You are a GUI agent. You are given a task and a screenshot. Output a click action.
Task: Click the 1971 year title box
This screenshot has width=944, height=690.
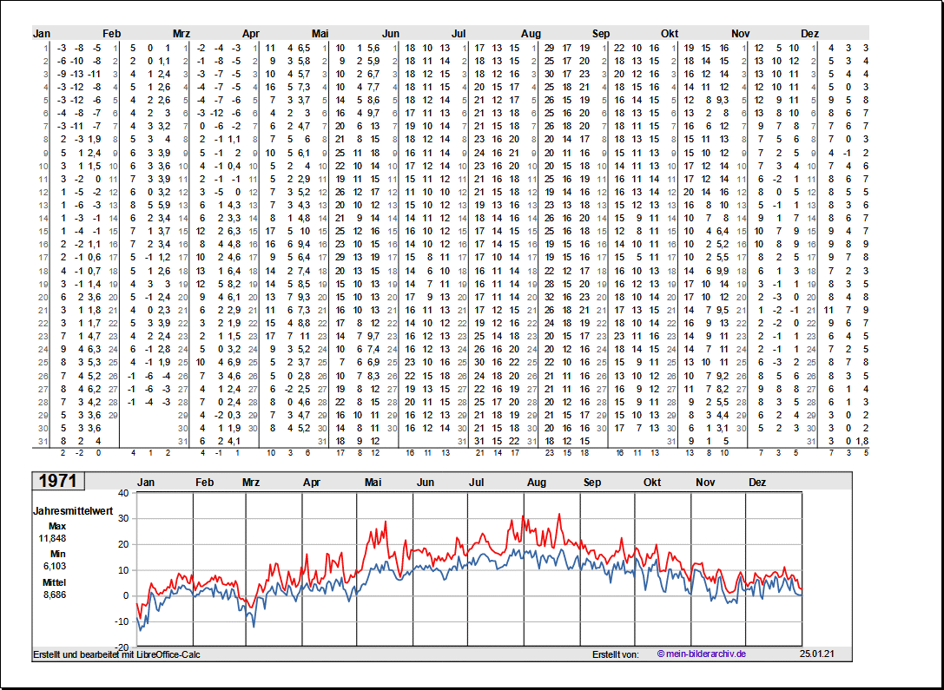[x=58, y=482]
